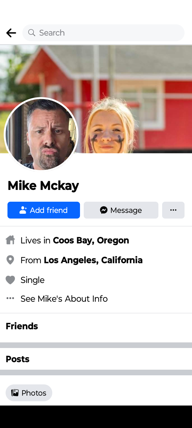Image resolution: width=192 pixels, height=428 pixels.
Task: Open the circular profile picture
Action: [x=41, y=135]
